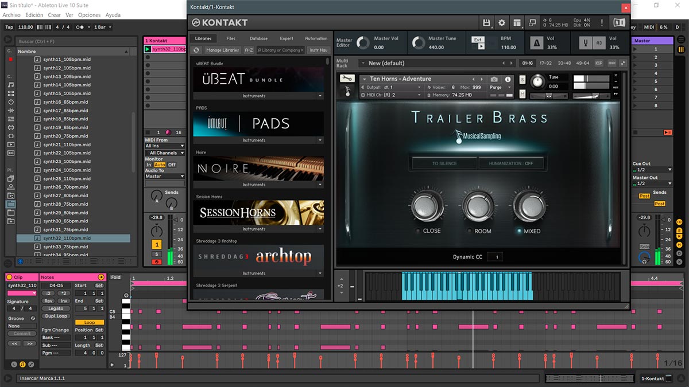The width and height of the screenshot is (689, 387).
Task: Toggle the Fold button in piano roll
Action: [116, 277]
